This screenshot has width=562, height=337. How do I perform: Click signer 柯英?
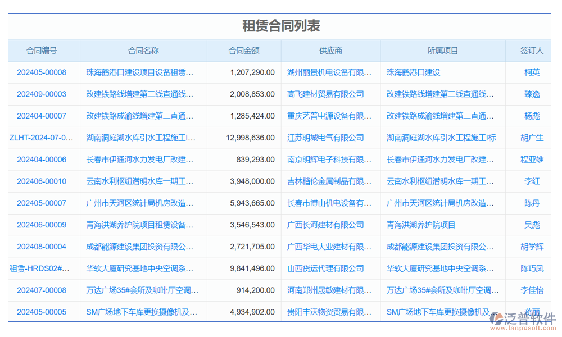532,72
